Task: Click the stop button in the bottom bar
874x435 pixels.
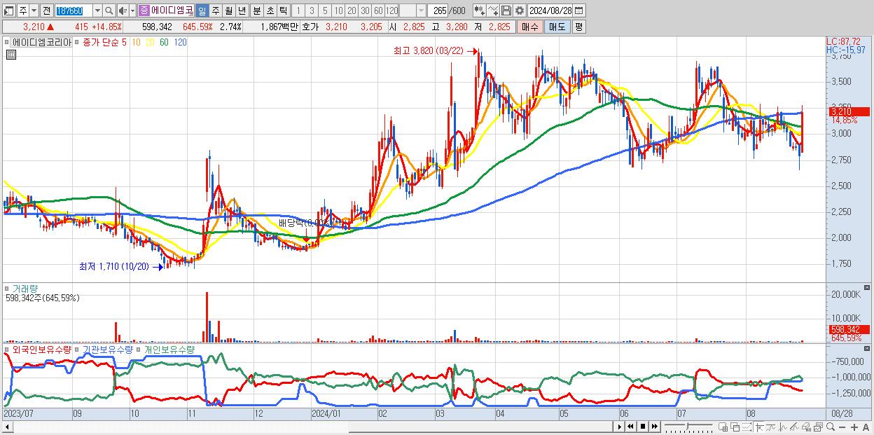Action: [643, 427]
